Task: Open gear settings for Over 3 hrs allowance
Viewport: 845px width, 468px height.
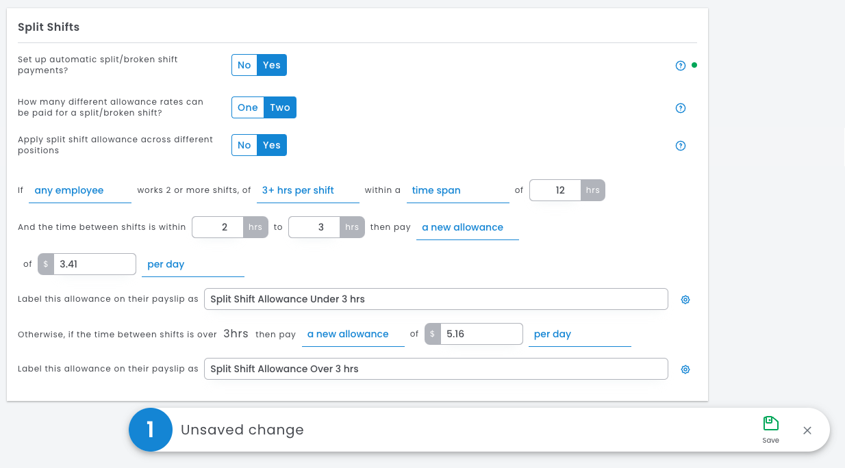Action: [x=685, y=369]
